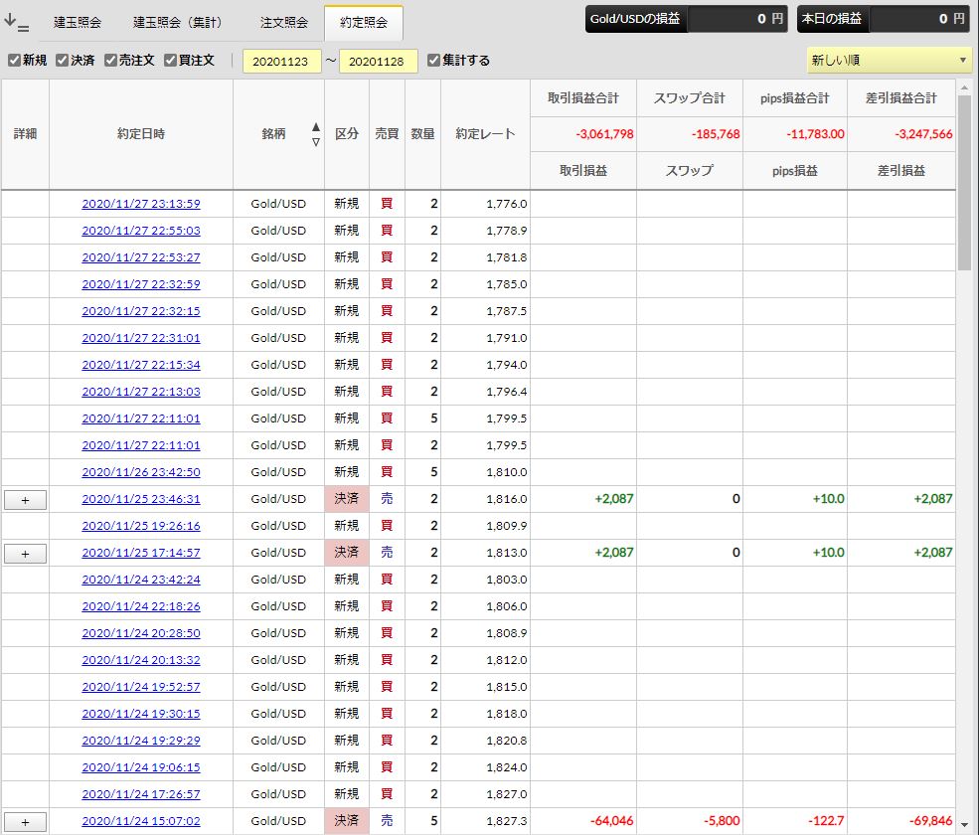979x835 pixels.
Task: Open execution 2020/11/26 23:42:50 link
Action: 141,472
